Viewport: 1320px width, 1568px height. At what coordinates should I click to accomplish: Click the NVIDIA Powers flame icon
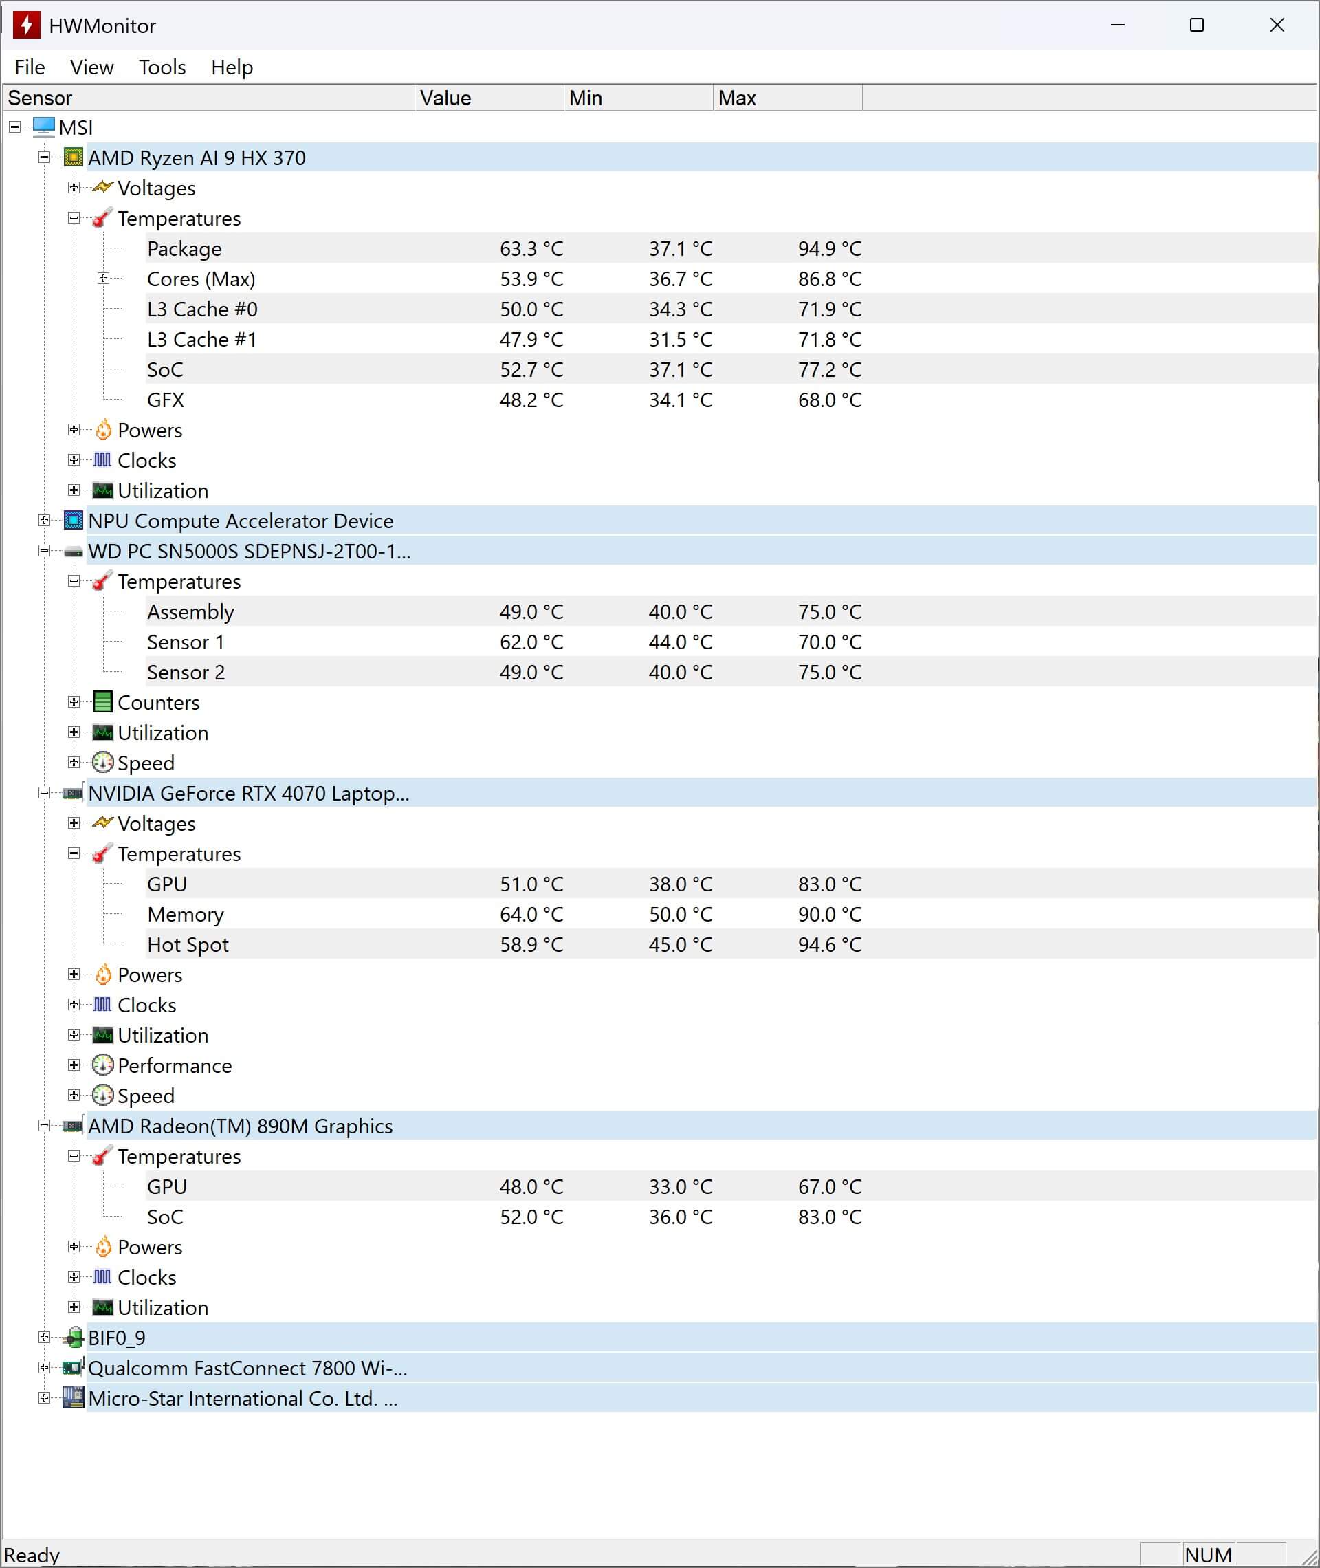pyautogui.click(x=103, y=974)
